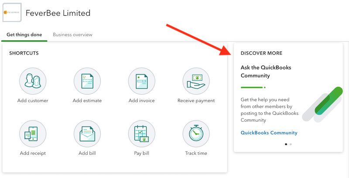349x178 pixels.
Task: Open the Add bill envelope icon
Action: 87,134
